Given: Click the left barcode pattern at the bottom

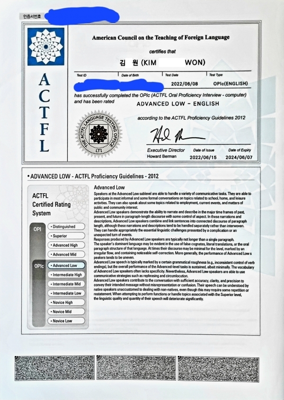Looking at the screenshot, I should [x=54, y=368].
